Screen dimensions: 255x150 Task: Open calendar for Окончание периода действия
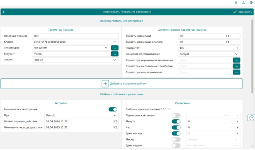point(115,127)
